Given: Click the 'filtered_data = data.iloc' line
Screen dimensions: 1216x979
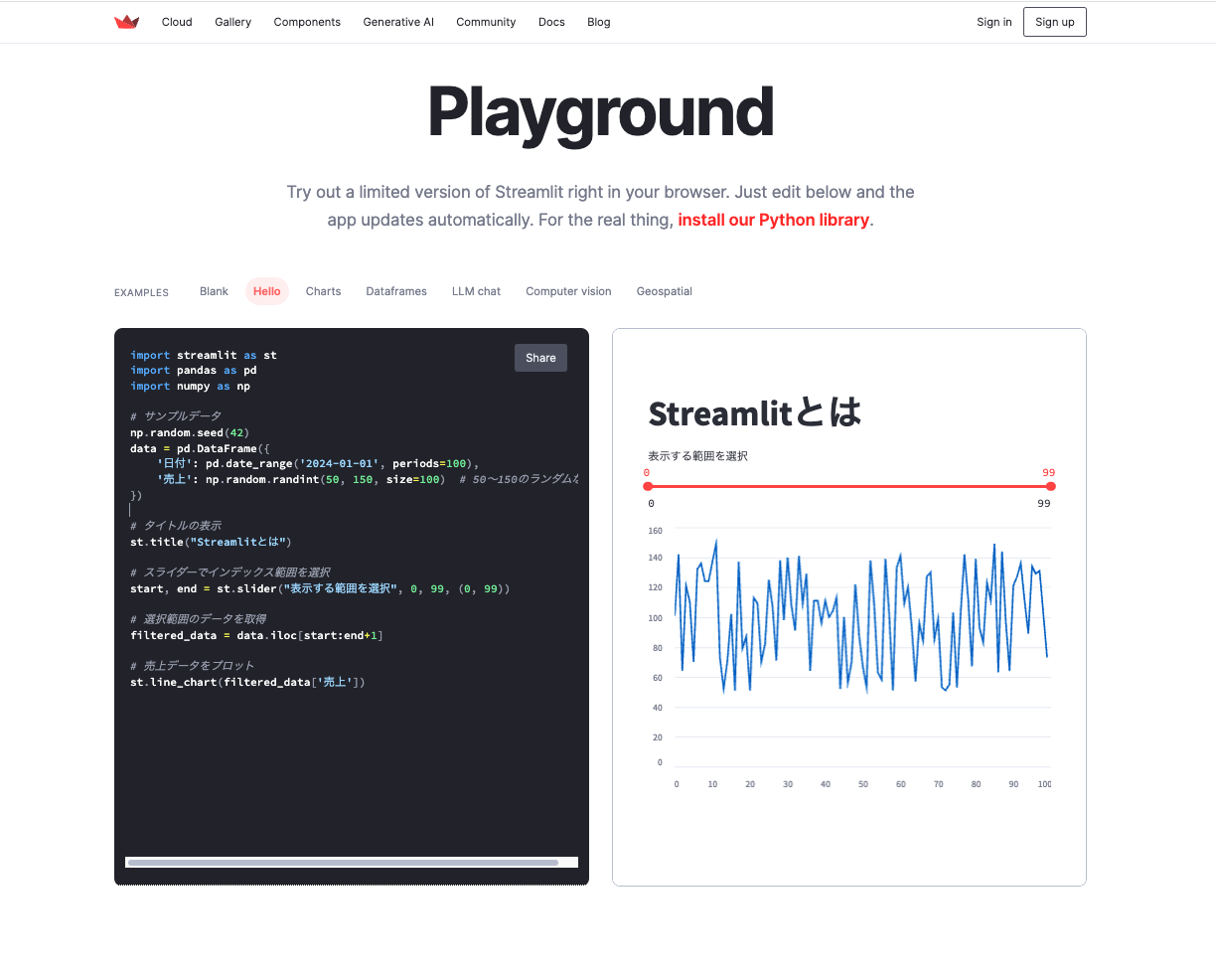Looking at the screenshot, I should click(256, 635).
